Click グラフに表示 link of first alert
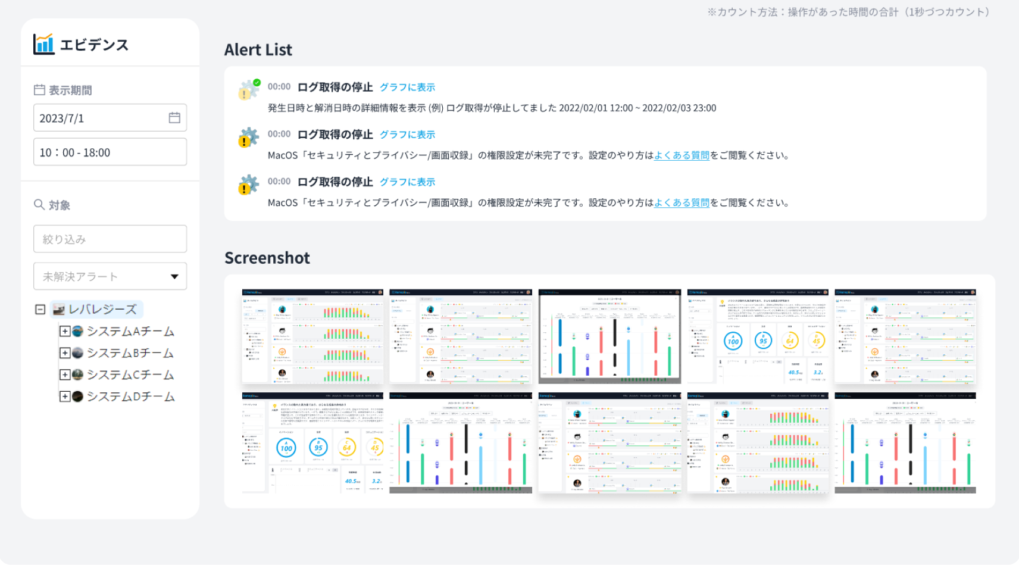The image size is (1019, 565). (x=407, y=88)
